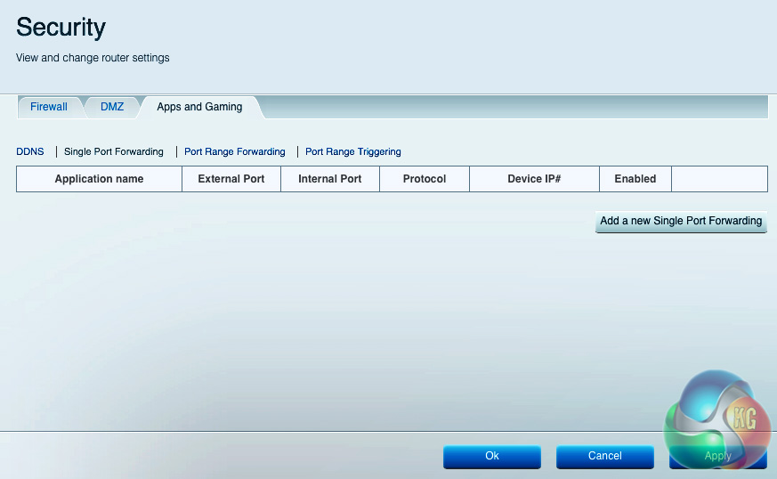Click the Protocol column header
This screenshot has width=777, height=479.
pyautogui.click(x=425, y=179)
